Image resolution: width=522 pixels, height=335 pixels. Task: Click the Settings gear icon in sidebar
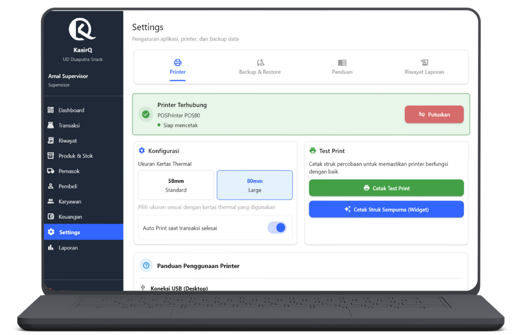pyautogui.click(x=51, y=232)
